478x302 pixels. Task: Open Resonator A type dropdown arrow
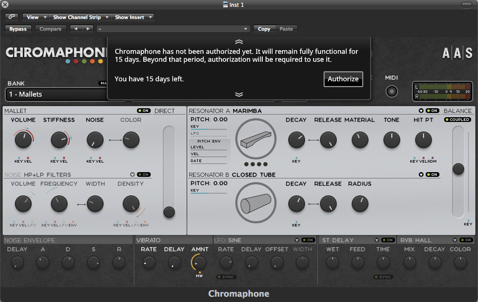421,110
